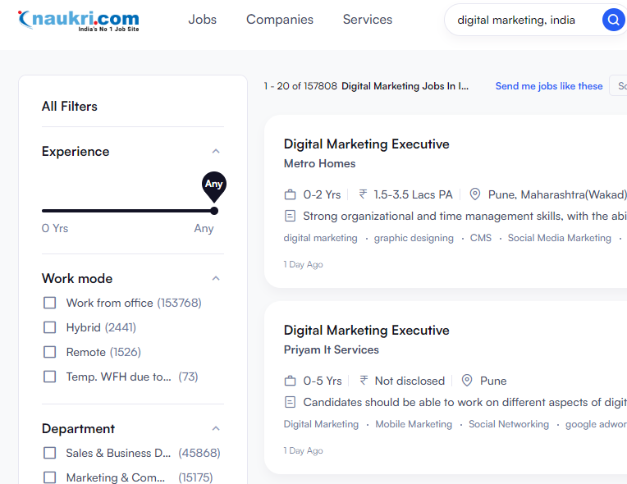Click the Any experience marker pin
Image resolution: width=627 pixels, height=484 pixels.
click(214, 186)
